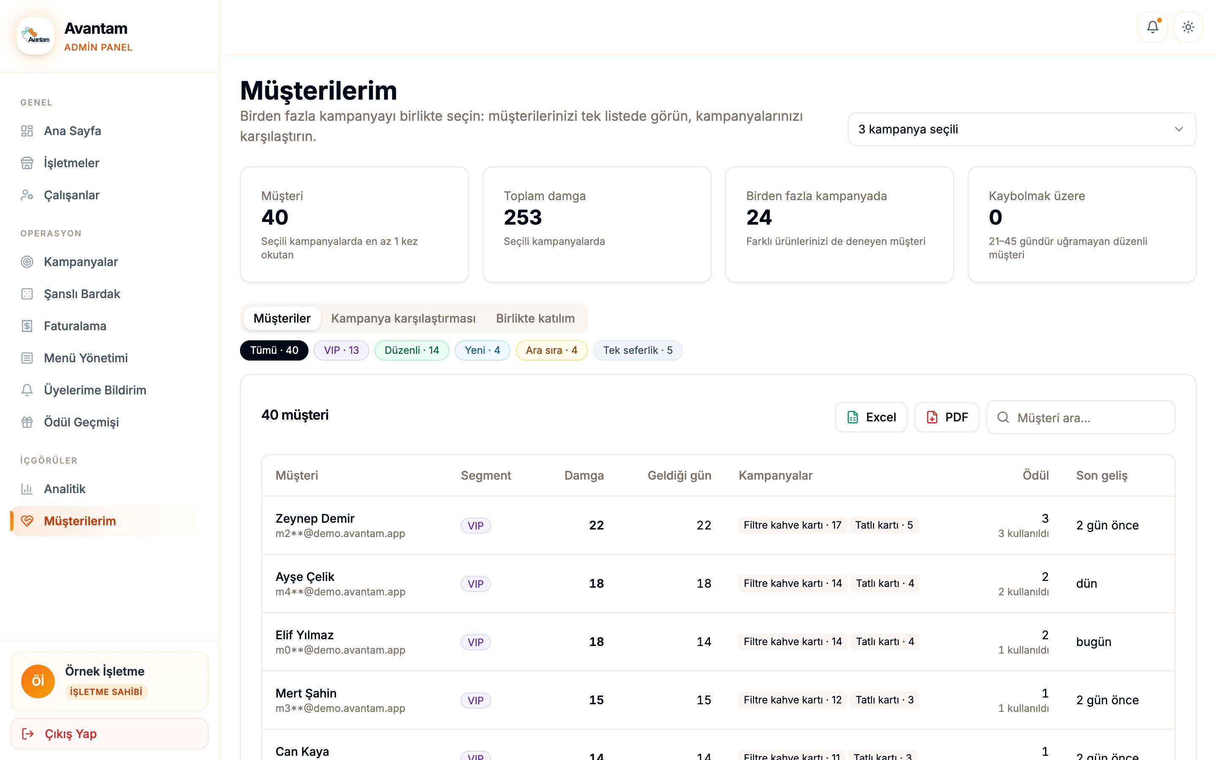Screen dimensions: 1217x760
Task: Sort by the Damga column header
Action: click(x=584, y=475)
